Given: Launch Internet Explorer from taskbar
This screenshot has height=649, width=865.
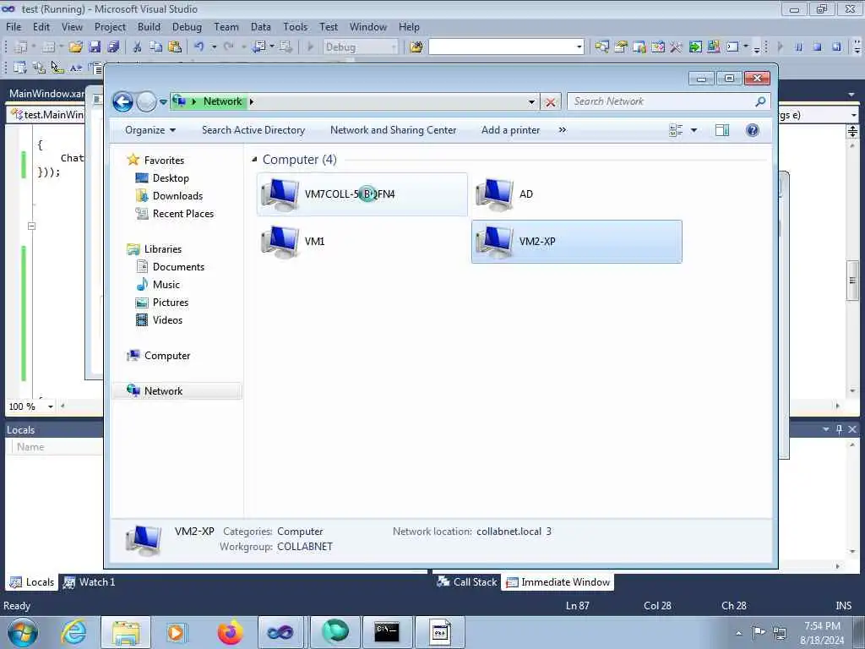Looking at the screenshot, I should tap(73, 632).
